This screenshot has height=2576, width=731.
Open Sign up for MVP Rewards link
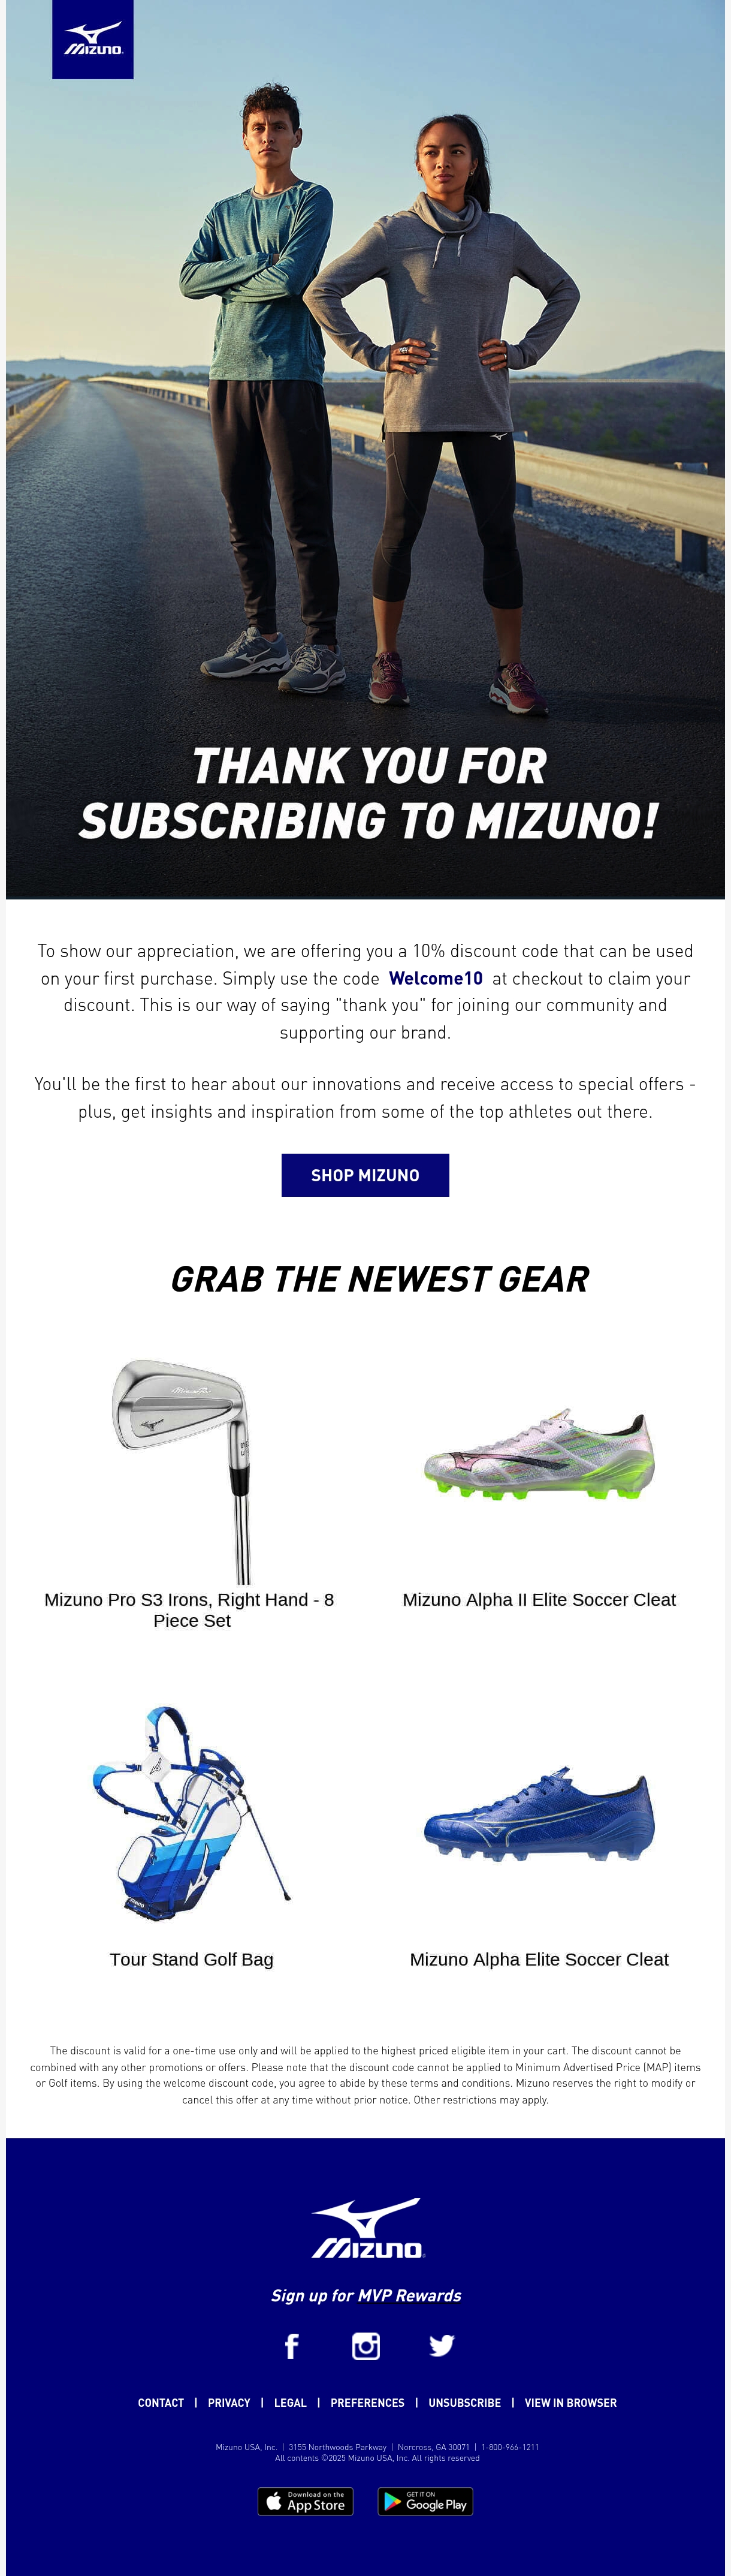click(x=367, y=2295)
